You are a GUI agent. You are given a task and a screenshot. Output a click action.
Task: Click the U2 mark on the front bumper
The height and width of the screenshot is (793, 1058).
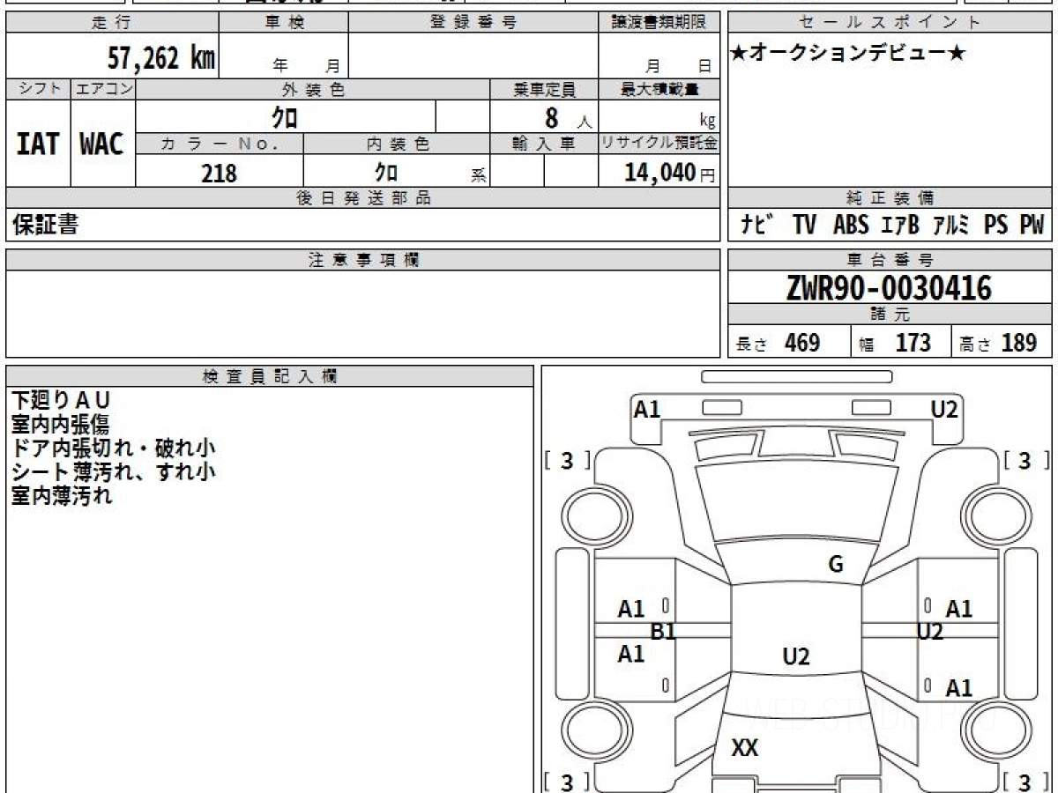click(945, 408)
